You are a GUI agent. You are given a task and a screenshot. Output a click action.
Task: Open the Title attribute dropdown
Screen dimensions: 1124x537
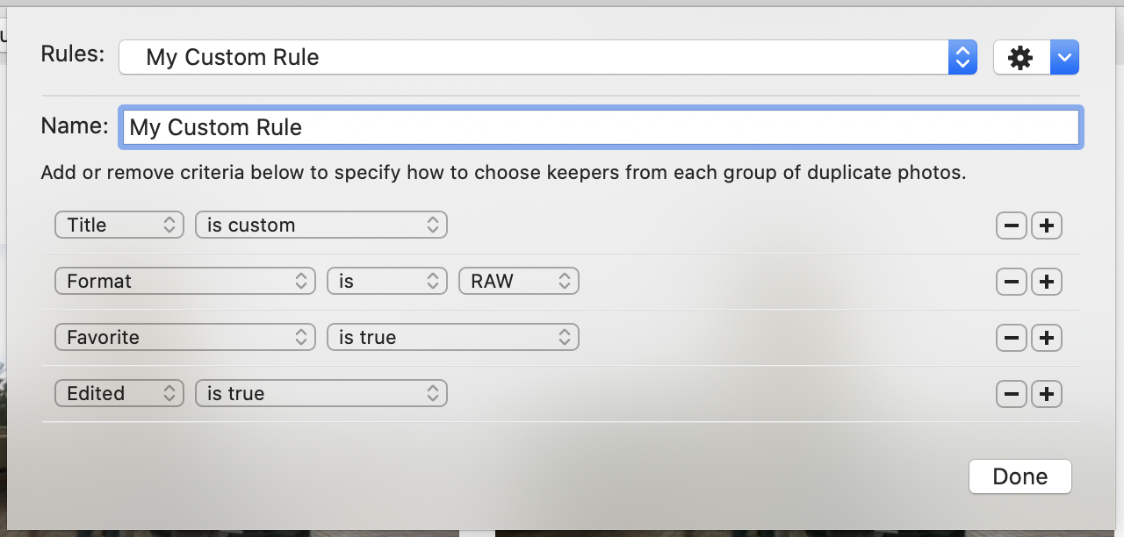(x=119, y=226)
